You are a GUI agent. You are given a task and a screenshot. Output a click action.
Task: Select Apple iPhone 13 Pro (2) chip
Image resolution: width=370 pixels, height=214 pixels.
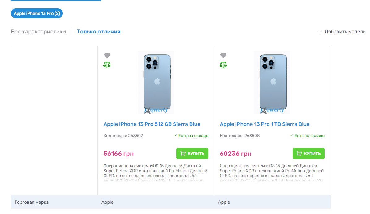pyautogui.click(x=37, y=13)
